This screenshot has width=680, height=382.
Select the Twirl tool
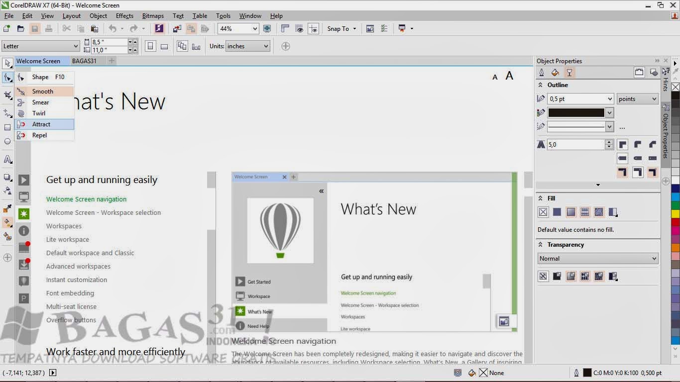tap(39, 113)
